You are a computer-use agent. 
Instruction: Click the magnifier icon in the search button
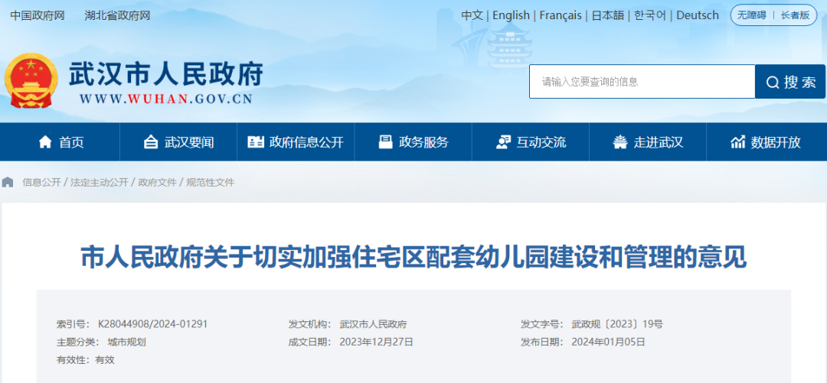(x=773, y=83)
